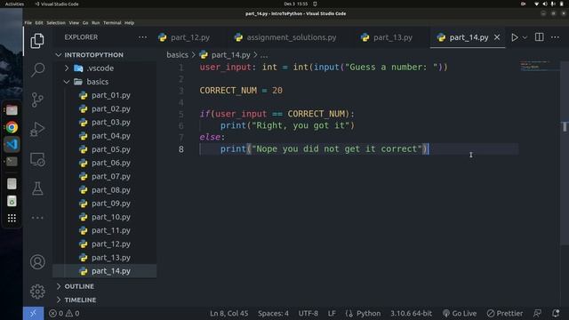
Task: Place cursor on else: line
Action: pyautogui.click(x=212, y=137)
